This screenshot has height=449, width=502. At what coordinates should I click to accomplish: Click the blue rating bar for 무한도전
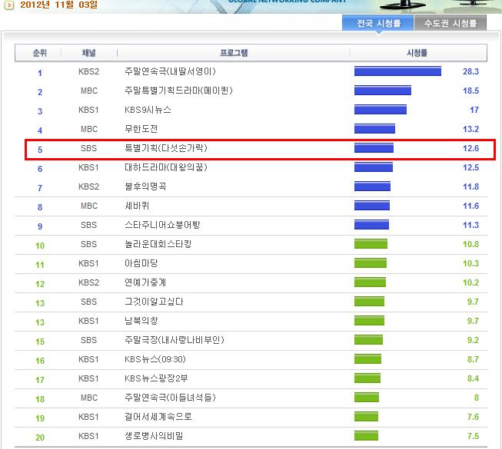click(x=374, y=128)
